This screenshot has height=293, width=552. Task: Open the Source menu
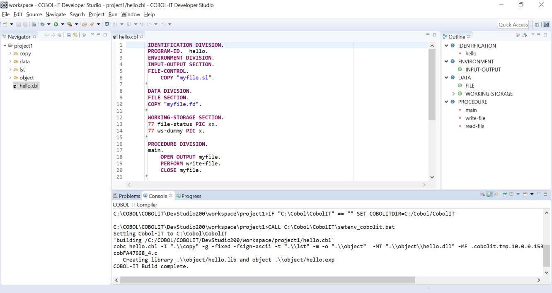tap(34, 14)
